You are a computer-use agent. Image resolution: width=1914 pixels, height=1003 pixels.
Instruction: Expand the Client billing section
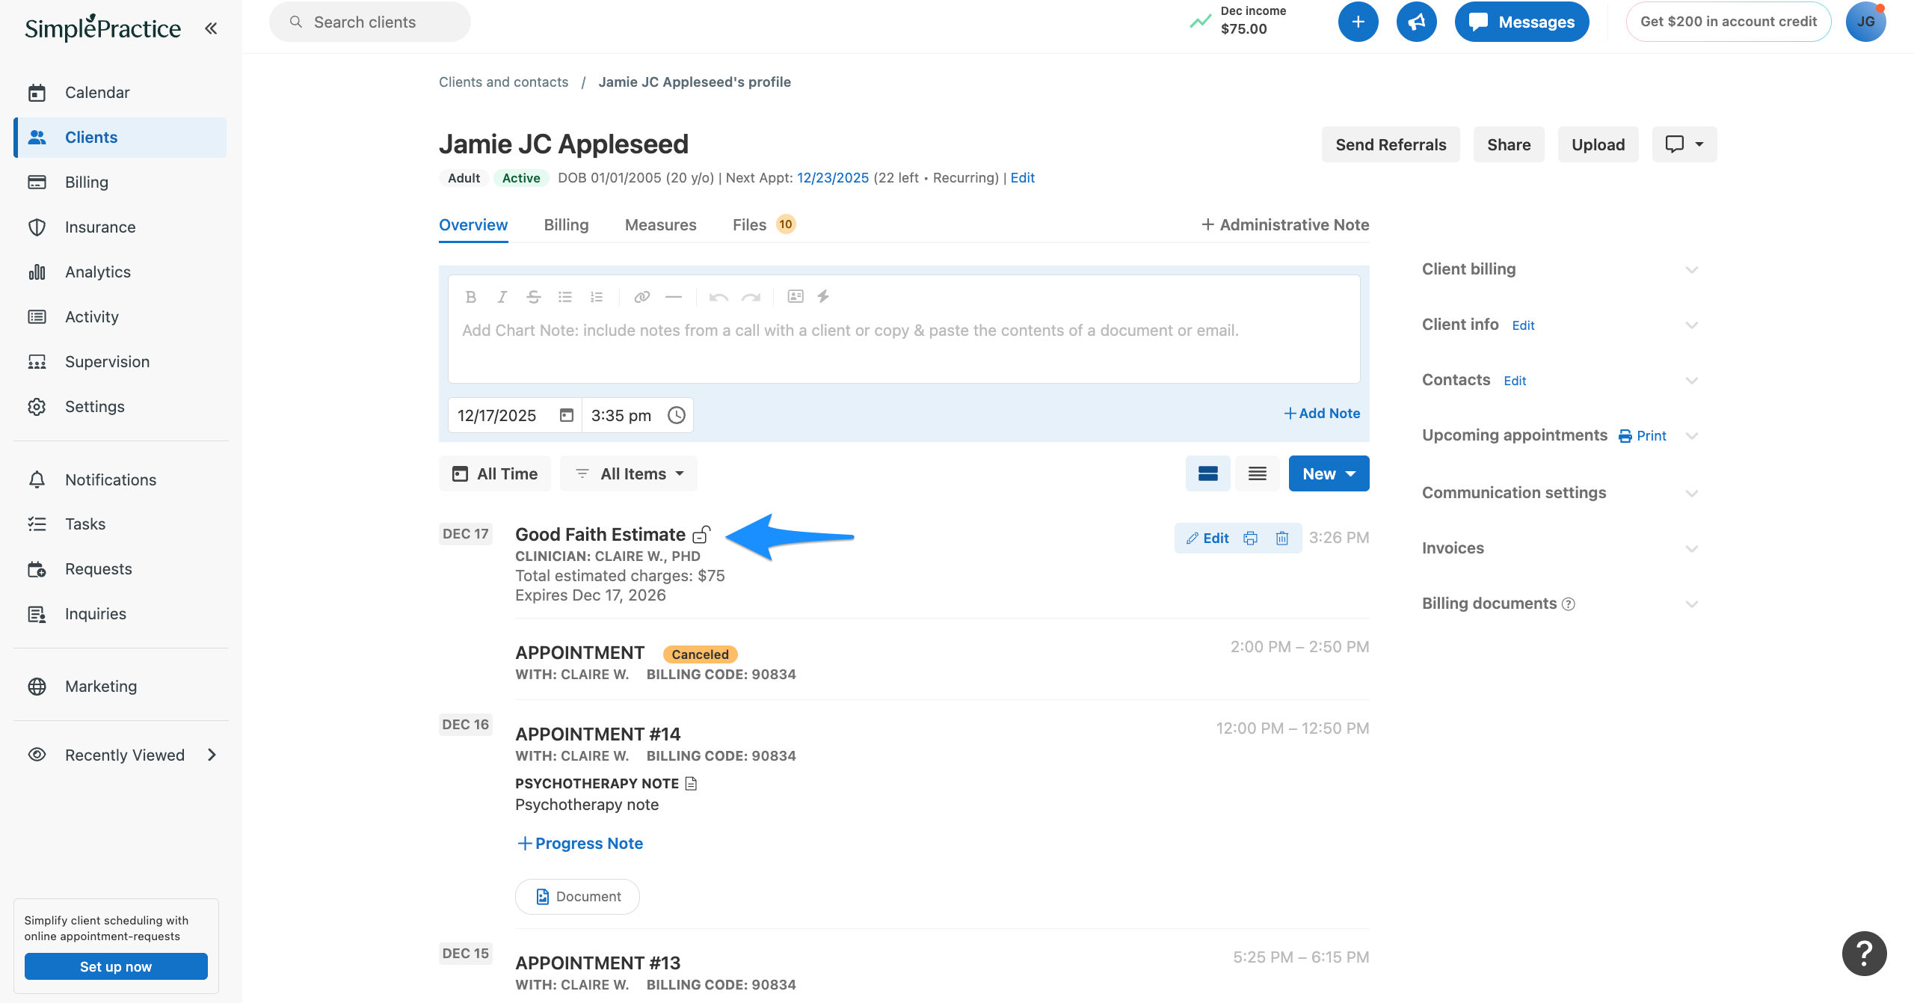click(x=1691, y=269)
